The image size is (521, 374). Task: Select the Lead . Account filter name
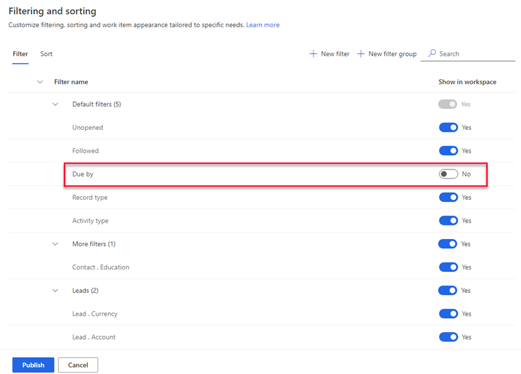pyautogui.click(x=94, y=337)
